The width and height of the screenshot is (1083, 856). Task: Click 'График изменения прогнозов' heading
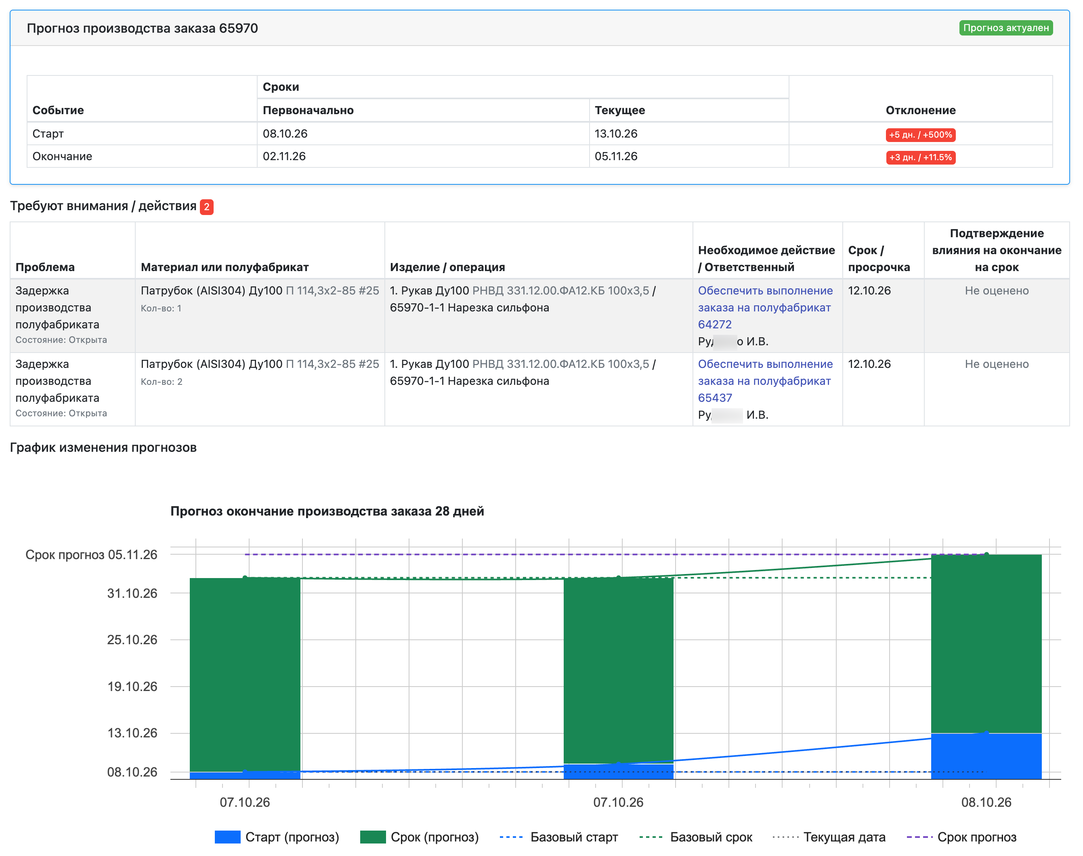point(103,447)
